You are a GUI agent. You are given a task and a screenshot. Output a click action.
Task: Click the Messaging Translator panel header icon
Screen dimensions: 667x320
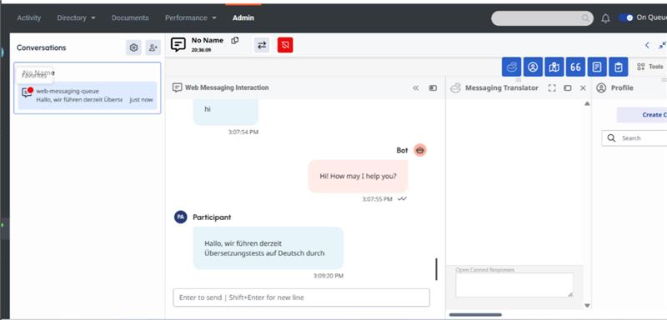pos(455,88)
